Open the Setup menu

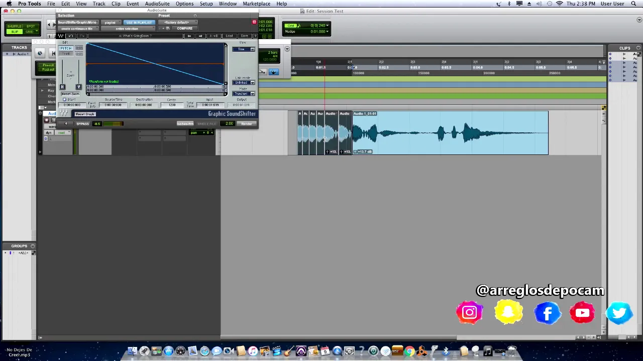click(206, 4)
